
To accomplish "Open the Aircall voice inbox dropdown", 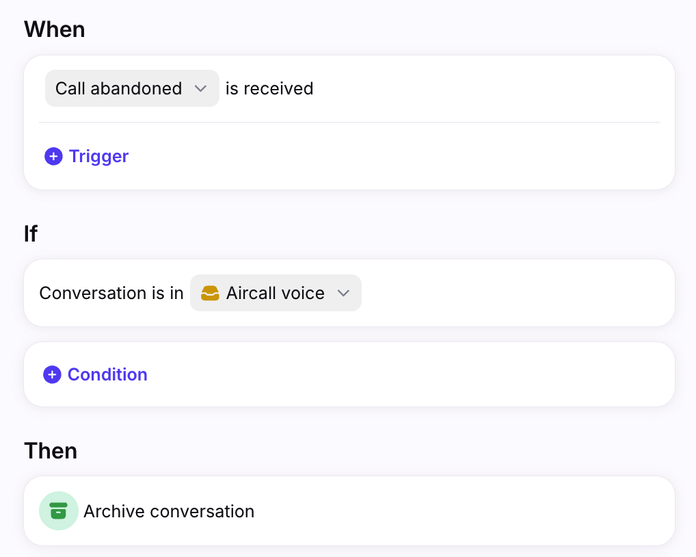I will pyautogui.click(x=276, y=293).
